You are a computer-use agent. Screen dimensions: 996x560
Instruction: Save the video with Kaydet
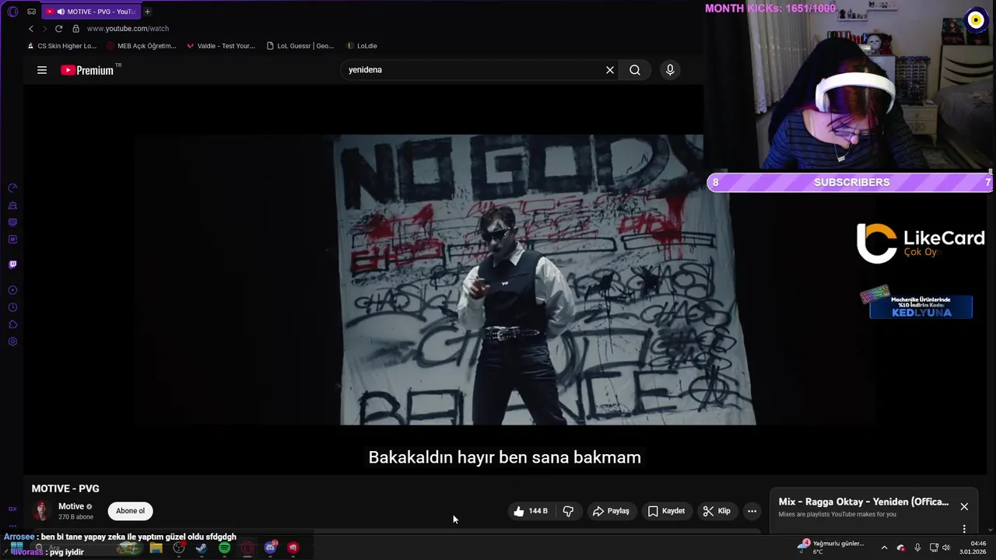667,511
